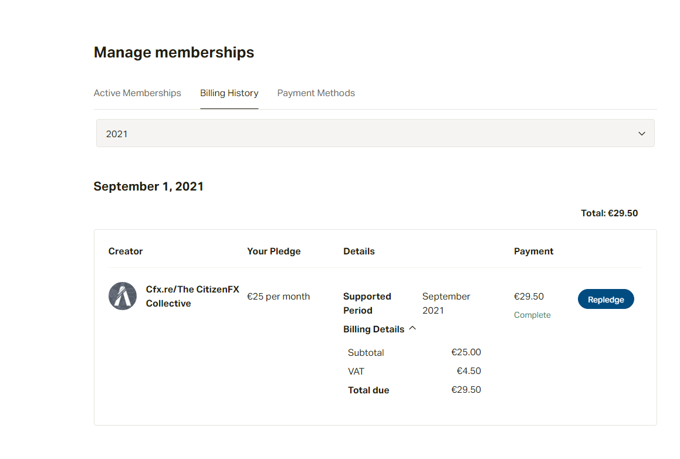Click the VAT €4.50 amount
Screen dimensions: 680x459
click(x=468, y=370)
